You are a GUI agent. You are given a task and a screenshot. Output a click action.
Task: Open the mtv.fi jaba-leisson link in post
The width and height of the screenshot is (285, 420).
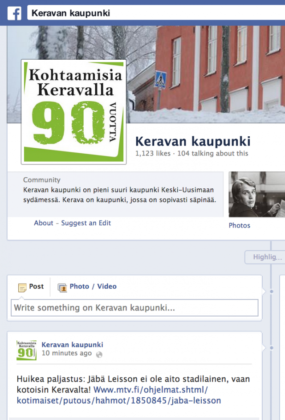[119, 395]
